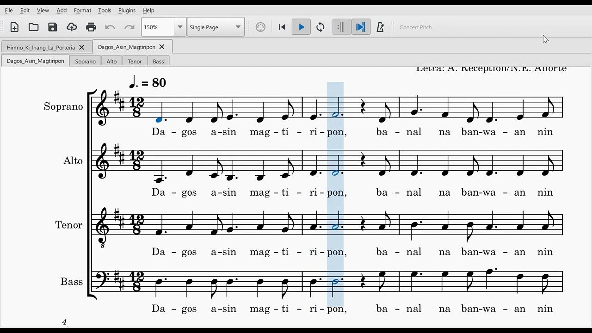Viewport: 592px width, 333px height.
Task: Toggle the metronome icon
Action: (x=380, y=27)
